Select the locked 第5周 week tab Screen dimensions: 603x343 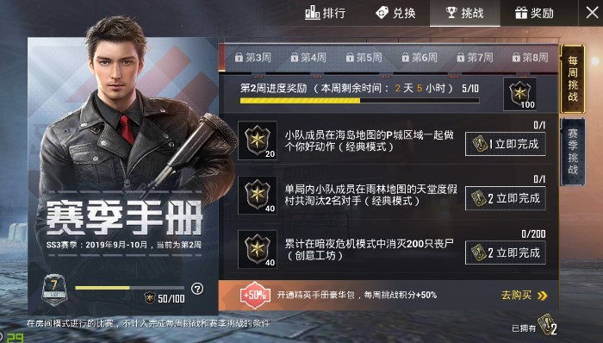[364, 58]
